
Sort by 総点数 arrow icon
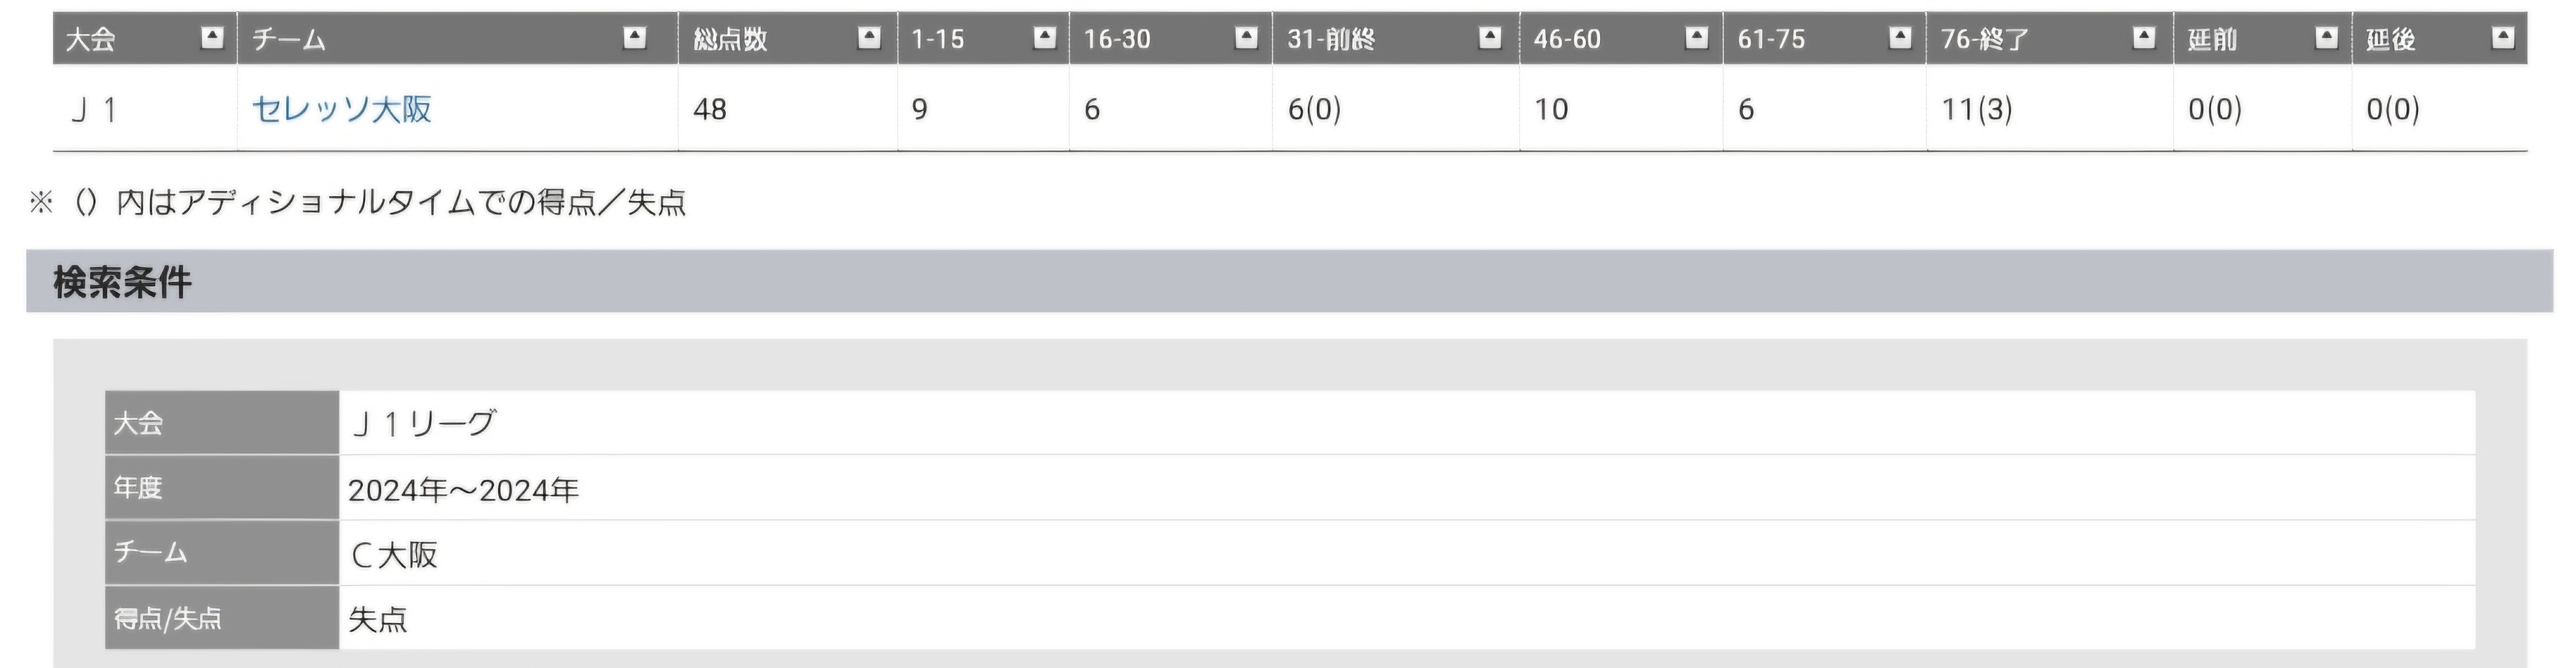[x=870, y=38]
